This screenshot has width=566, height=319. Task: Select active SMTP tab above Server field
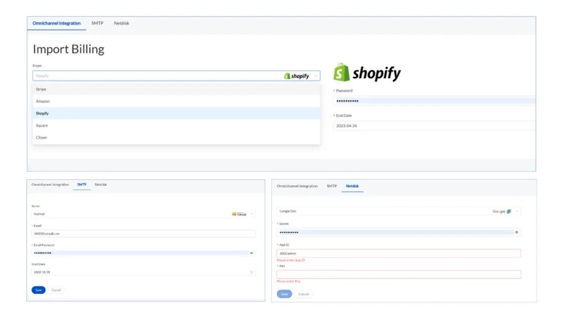click(x=82, y=185)
